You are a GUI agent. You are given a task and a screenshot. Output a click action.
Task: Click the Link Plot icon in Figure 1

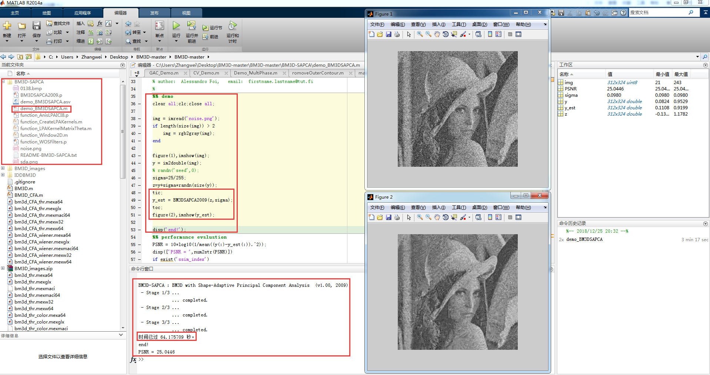tap(479, 34)
